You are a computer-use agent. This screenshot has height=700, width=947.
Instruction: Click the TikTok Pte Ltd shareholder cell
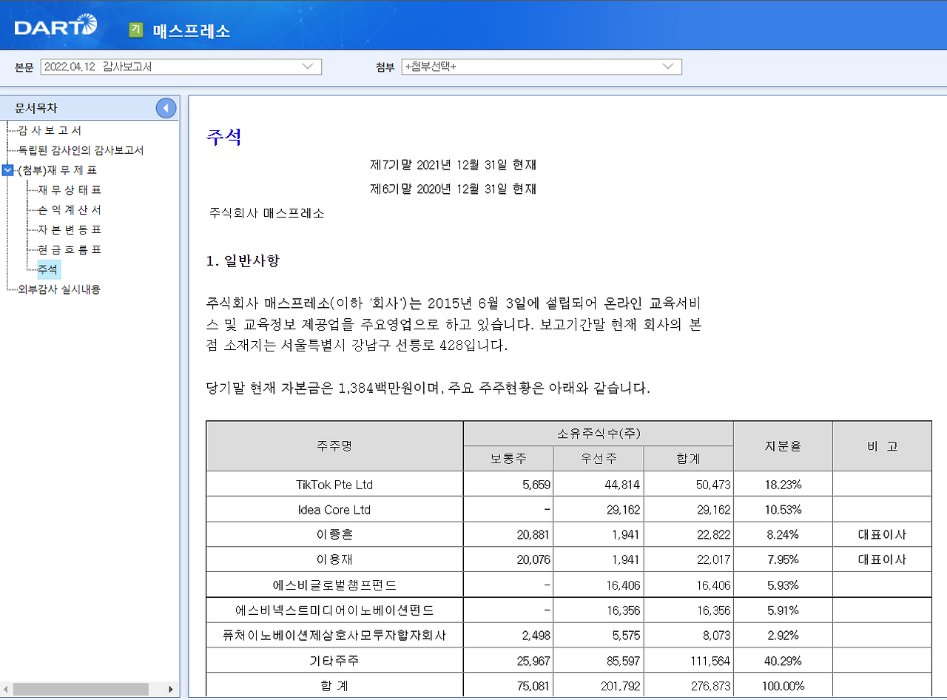334,485
